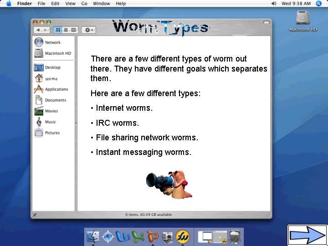
Task: Switch to column view
Action: [74, 30]
